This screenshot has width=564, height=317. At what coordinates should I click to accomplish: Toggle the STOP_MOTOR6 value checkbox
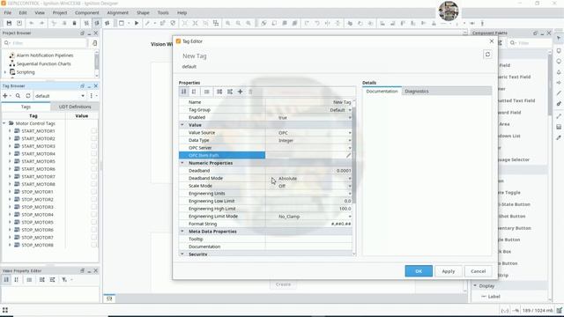click(x=94, y=230)
